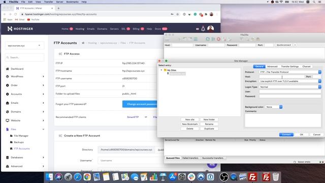
Task: Launch Siri from the Dock
Action: 59,177
